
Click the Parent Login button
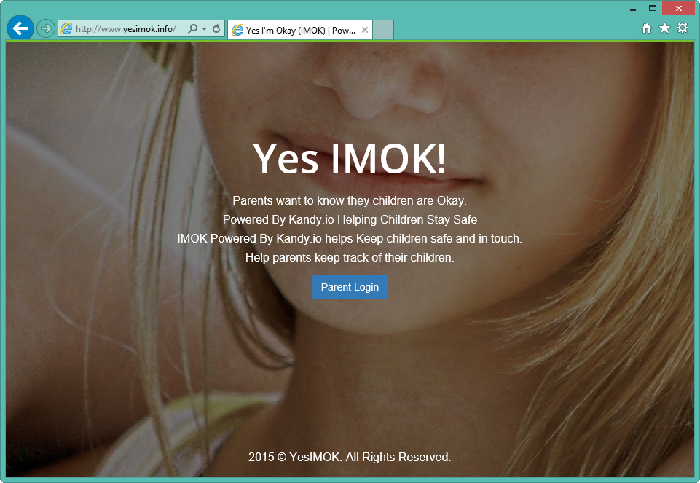coord(350,287)
